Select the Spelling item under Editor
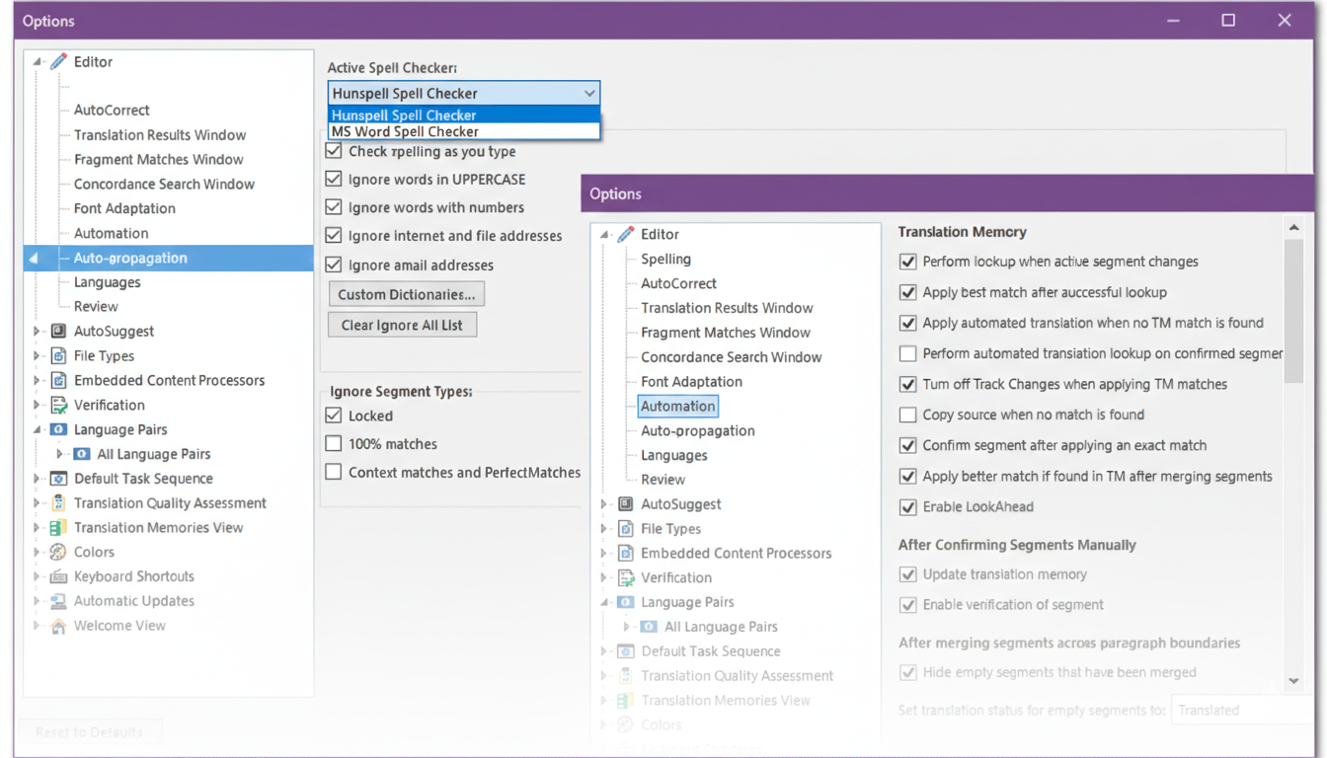This screenshot has height=758, width=1327. (665, 259)
